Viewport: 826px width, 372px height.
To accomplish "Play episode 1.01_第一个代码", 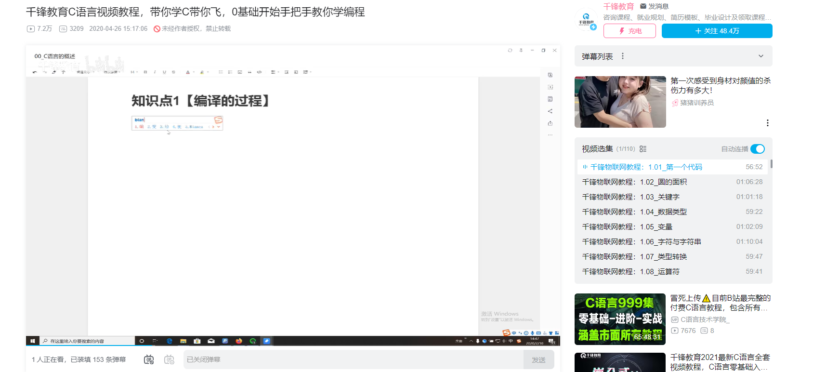I will tap(673, 167).
